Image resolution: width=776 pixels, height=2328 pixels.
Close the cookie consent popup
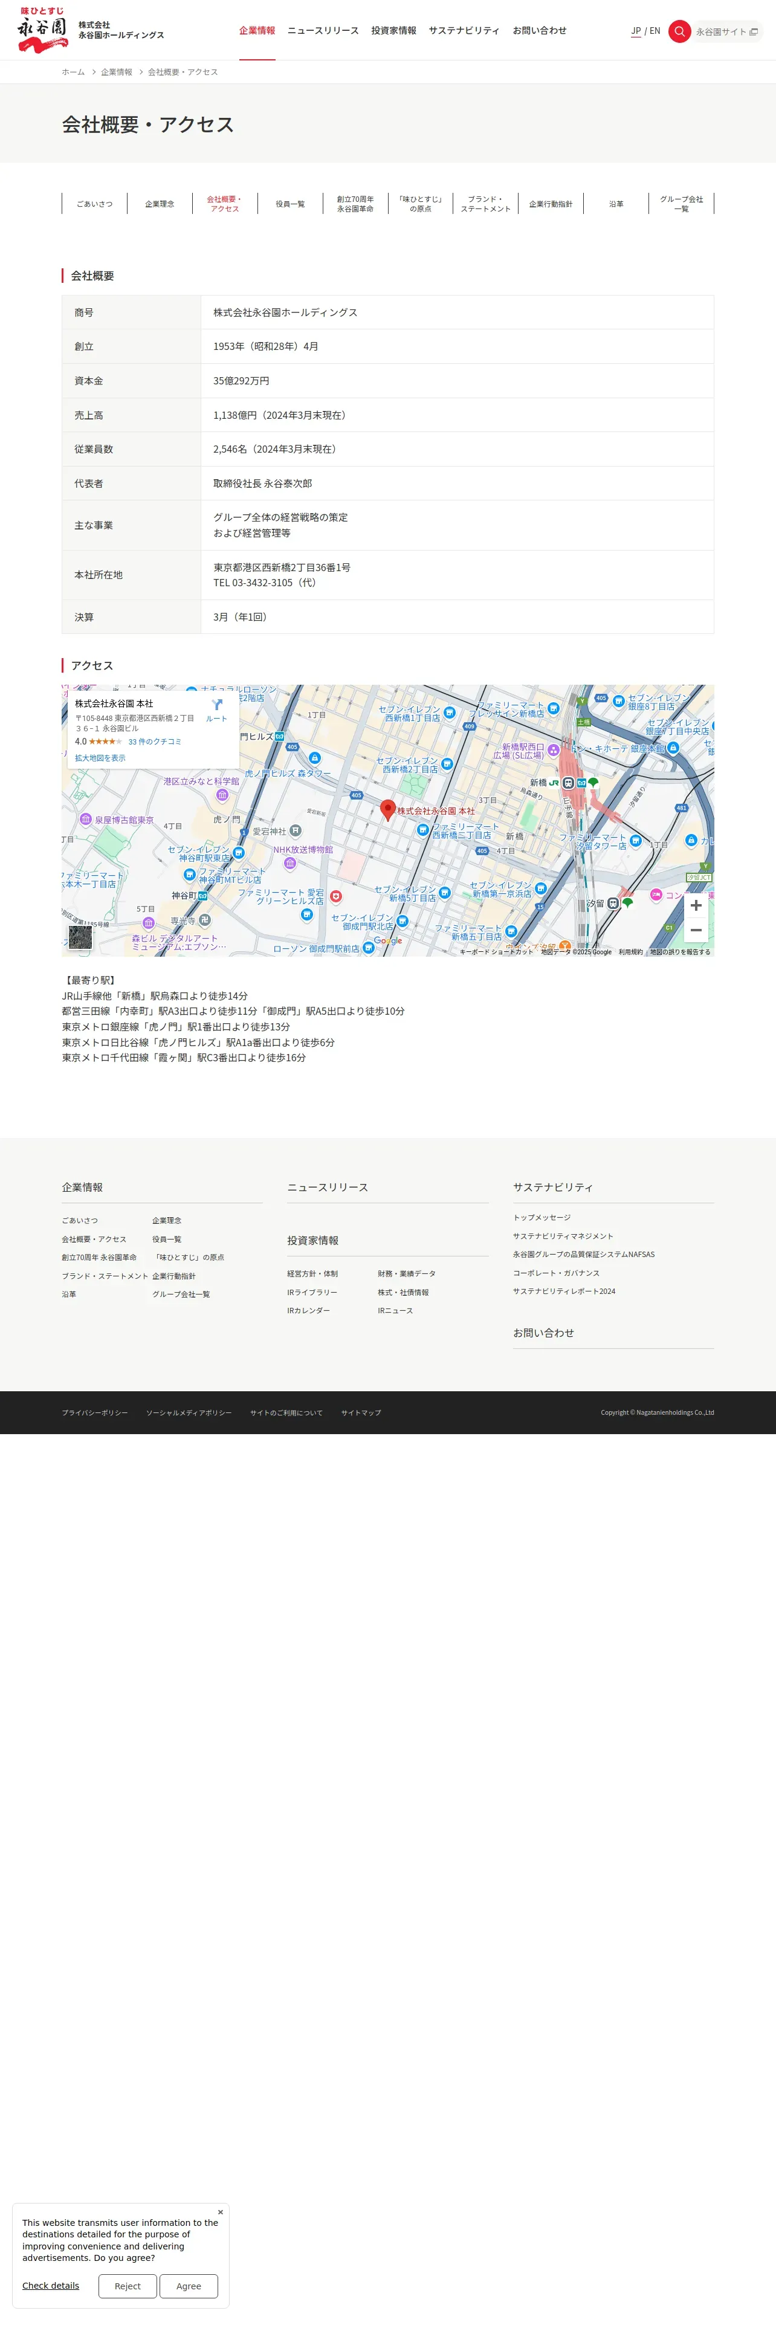(x=221, y=2213)
